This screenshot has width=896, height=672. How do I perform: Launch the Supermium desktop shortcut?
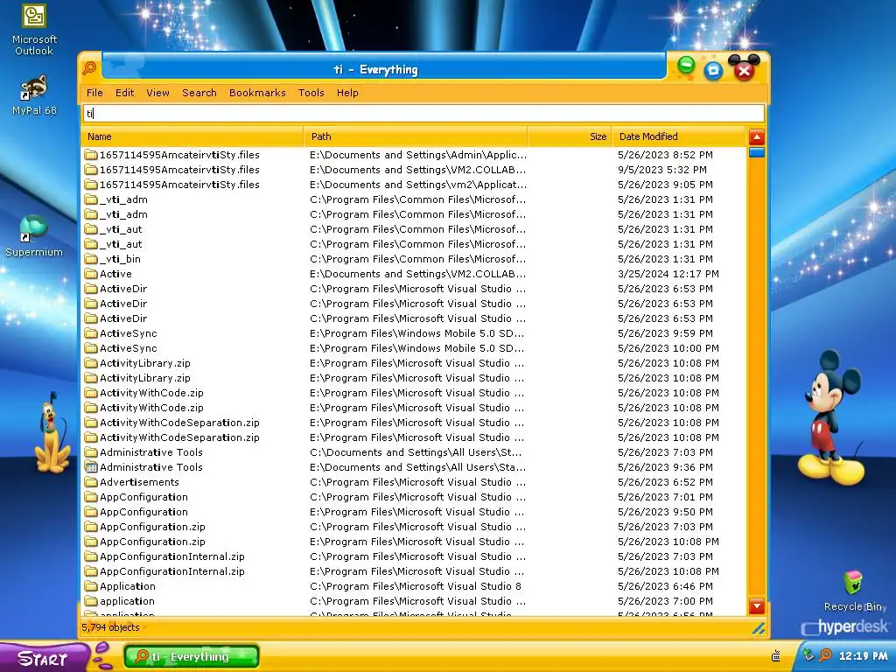34,236
